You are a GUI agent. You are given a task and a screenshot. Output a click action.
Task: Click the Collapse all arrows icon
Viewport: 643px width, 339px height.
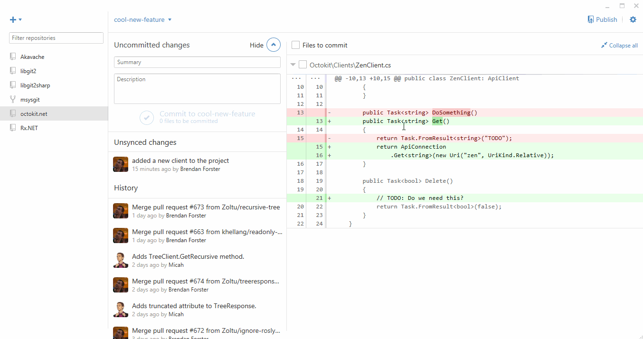tap(604, 46)
